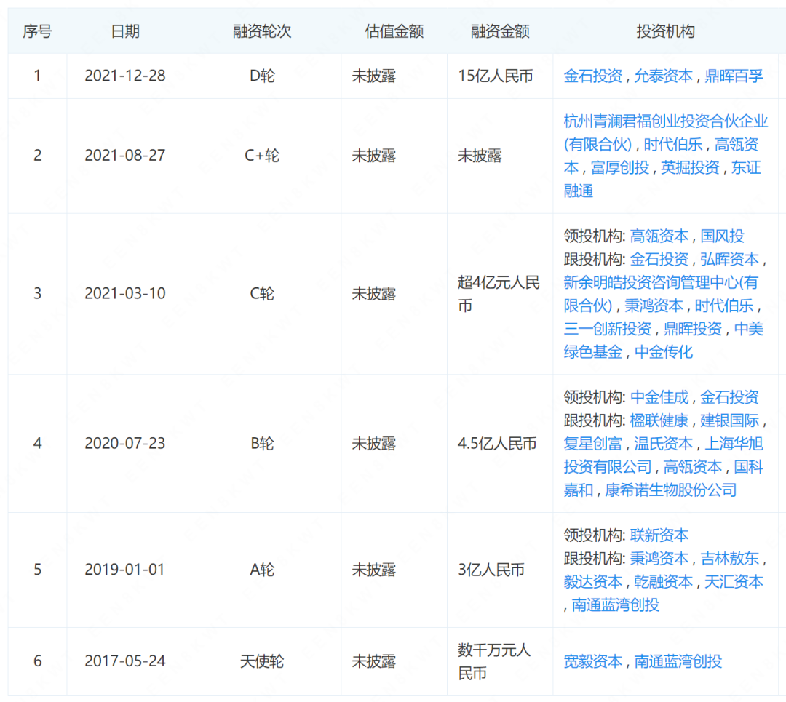
Task: Open the 联新资本 lead investor link
Action: pyautogui.click(x=659, y=535)
